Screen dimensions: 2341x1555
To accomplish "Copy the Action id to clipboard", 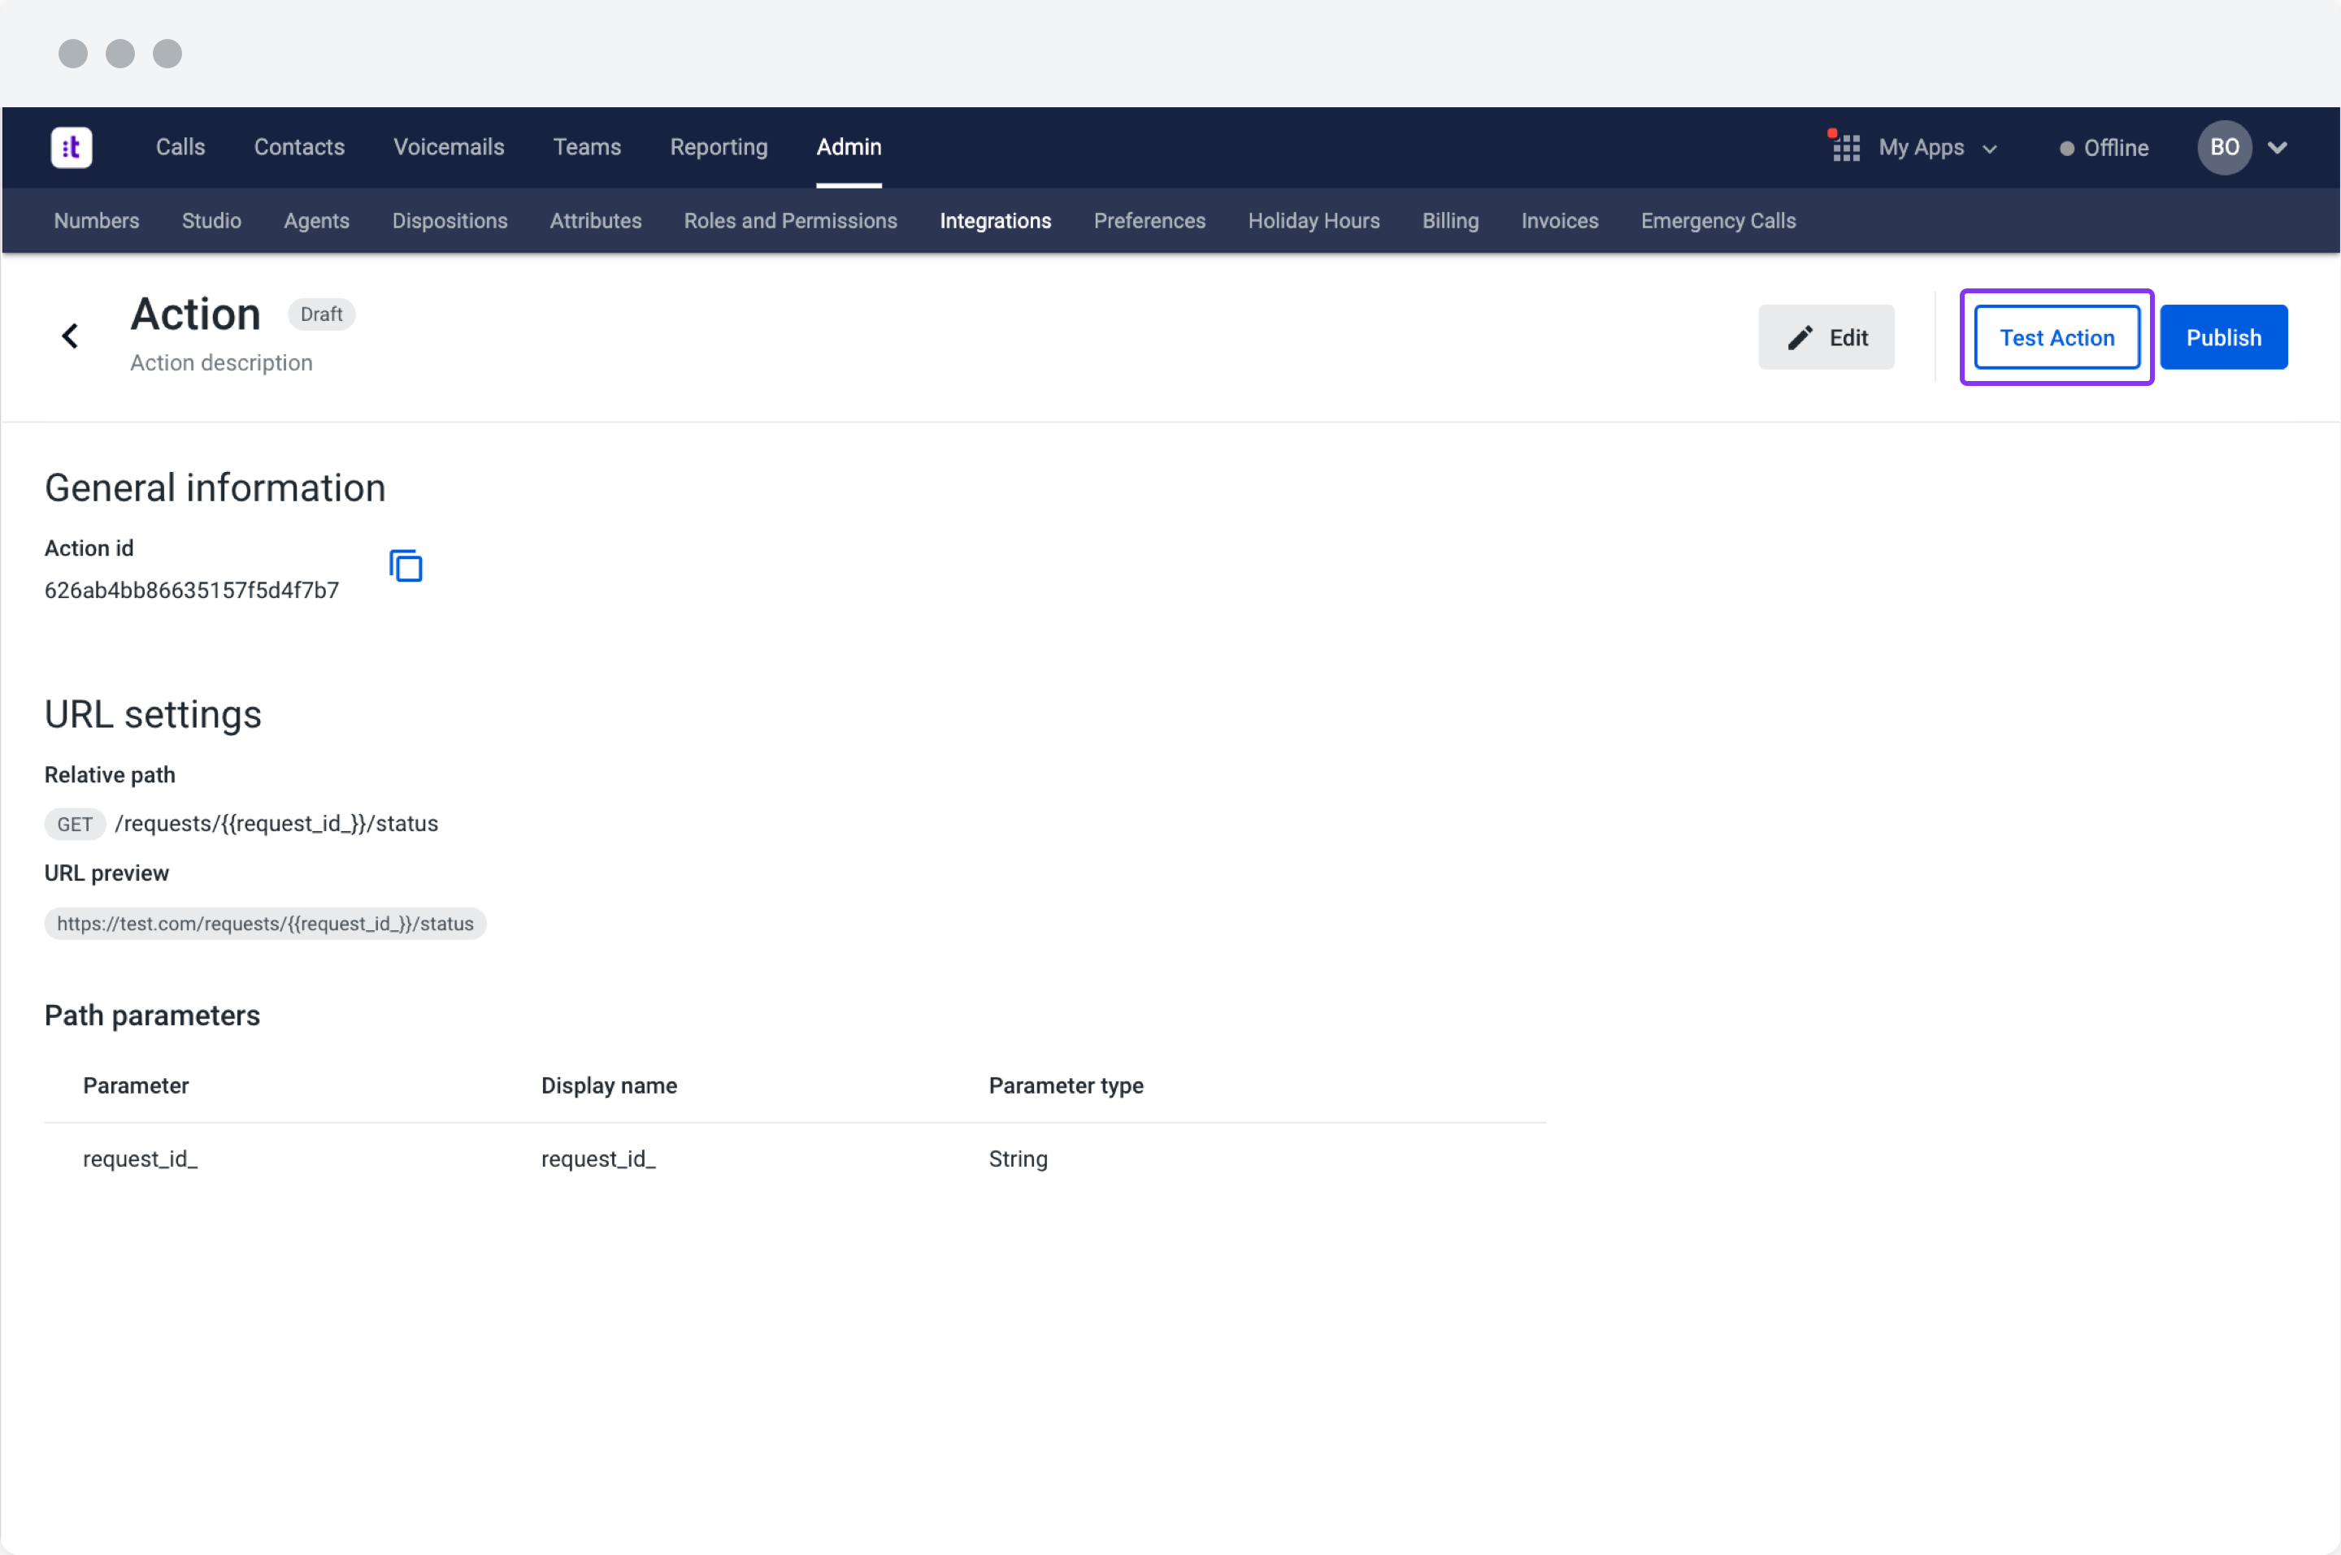I will pos(406,566).
